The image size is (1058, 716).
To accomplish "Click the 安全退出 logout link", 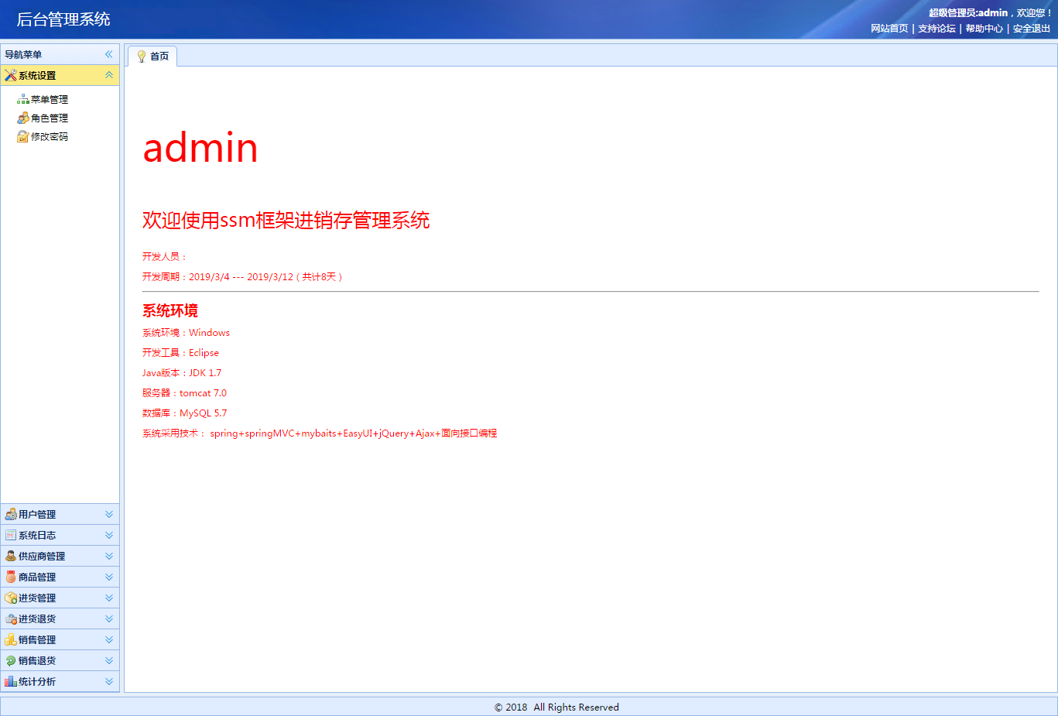I will tap(1031, 29).
